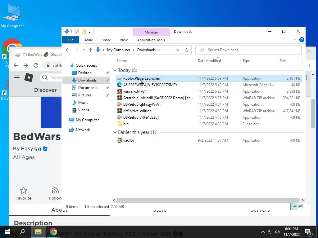Select the definitive-edition archive
The width and height of the screenshot is (318, 238).
pos(209,111)
